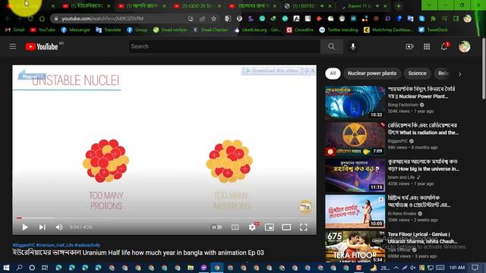The width and height of the screenshot is (486, 273).
Task: Share this page using the share icon
Action: [x=202, y=18]
